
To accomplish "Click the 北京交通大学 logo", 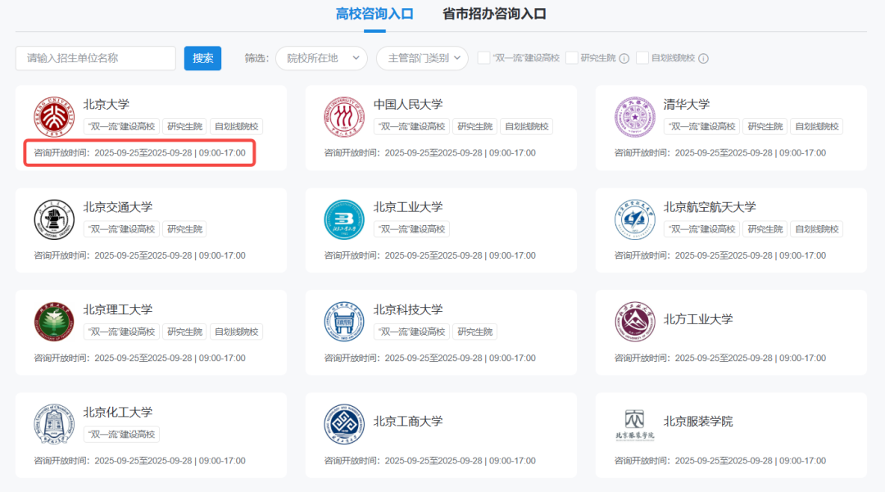I will pos(54,219).
